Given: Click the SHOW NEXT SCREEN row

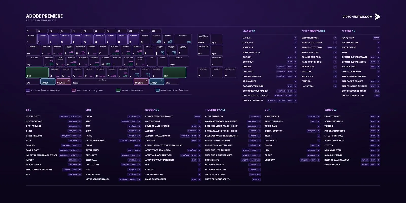Looking at the screenshot, I should 233,174.
